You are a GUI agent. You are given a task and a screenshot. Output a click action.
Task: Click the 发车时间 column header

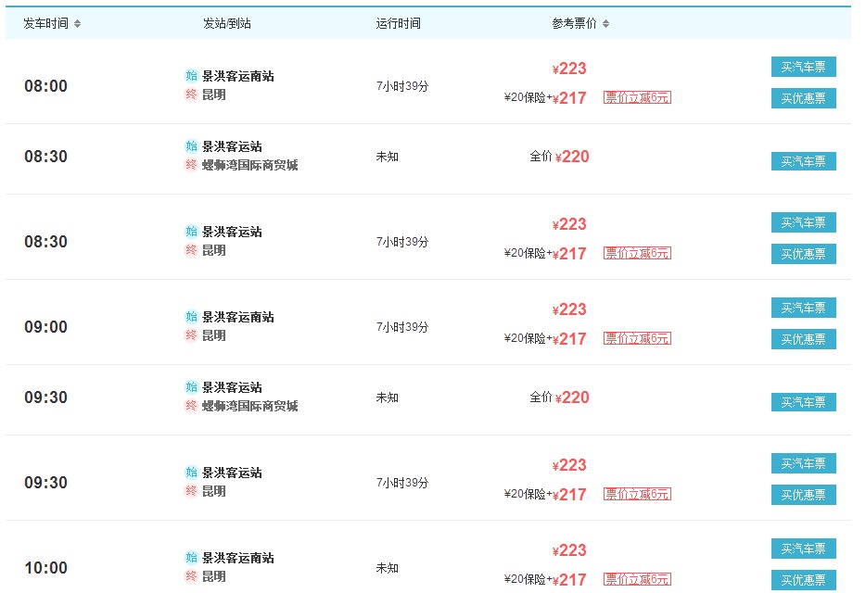[x=45, y=24]
